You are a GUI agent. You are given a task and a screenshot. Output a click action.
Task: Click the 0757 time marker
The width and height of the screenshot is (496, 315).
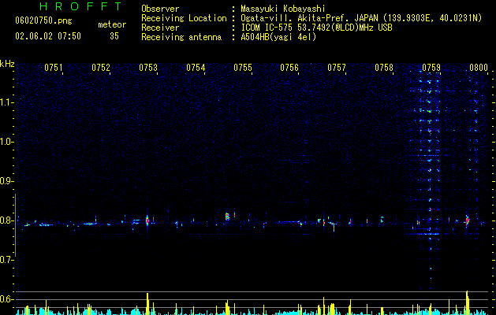pos(337,68)
